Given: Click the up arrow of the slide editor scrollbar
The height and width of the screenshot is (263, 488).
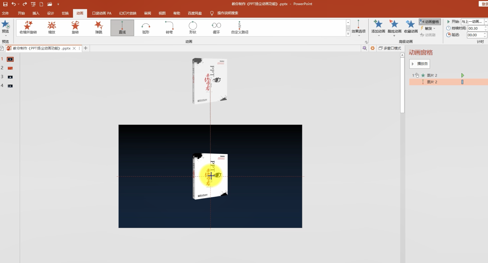Looking at the screenshot, I should click(x=402, y=55).
